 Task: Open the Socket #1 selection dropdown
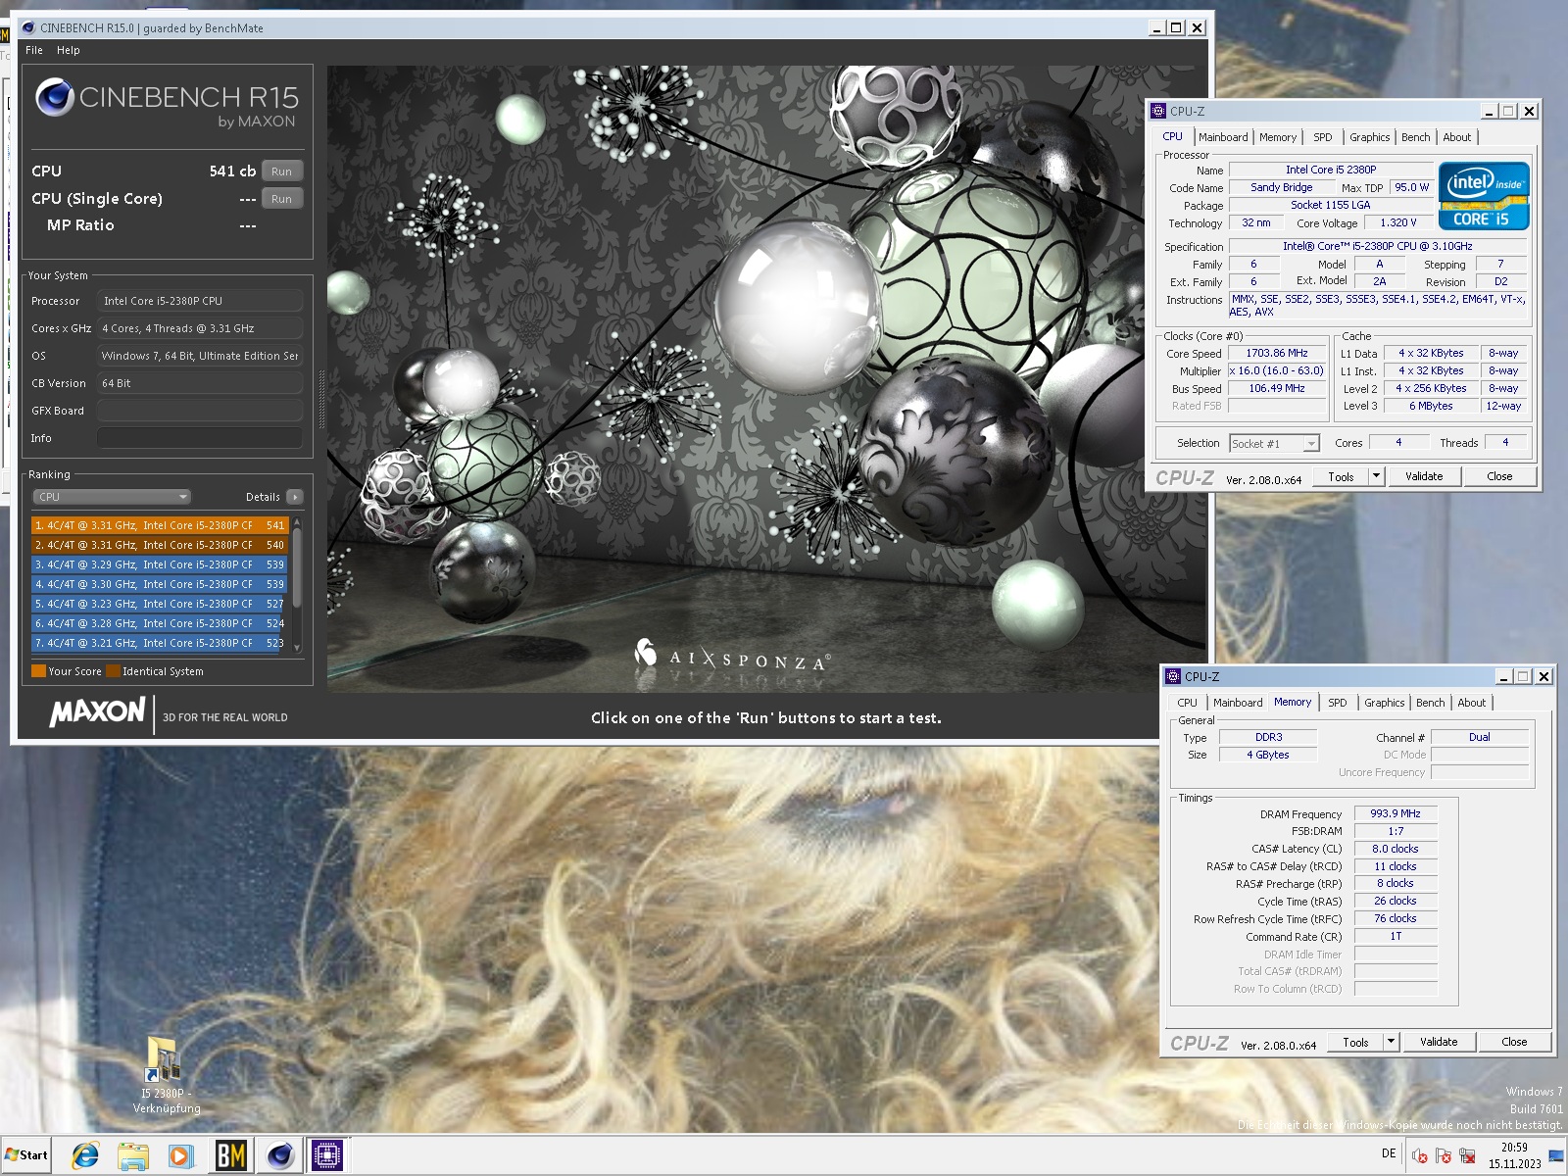point(1275,444)
